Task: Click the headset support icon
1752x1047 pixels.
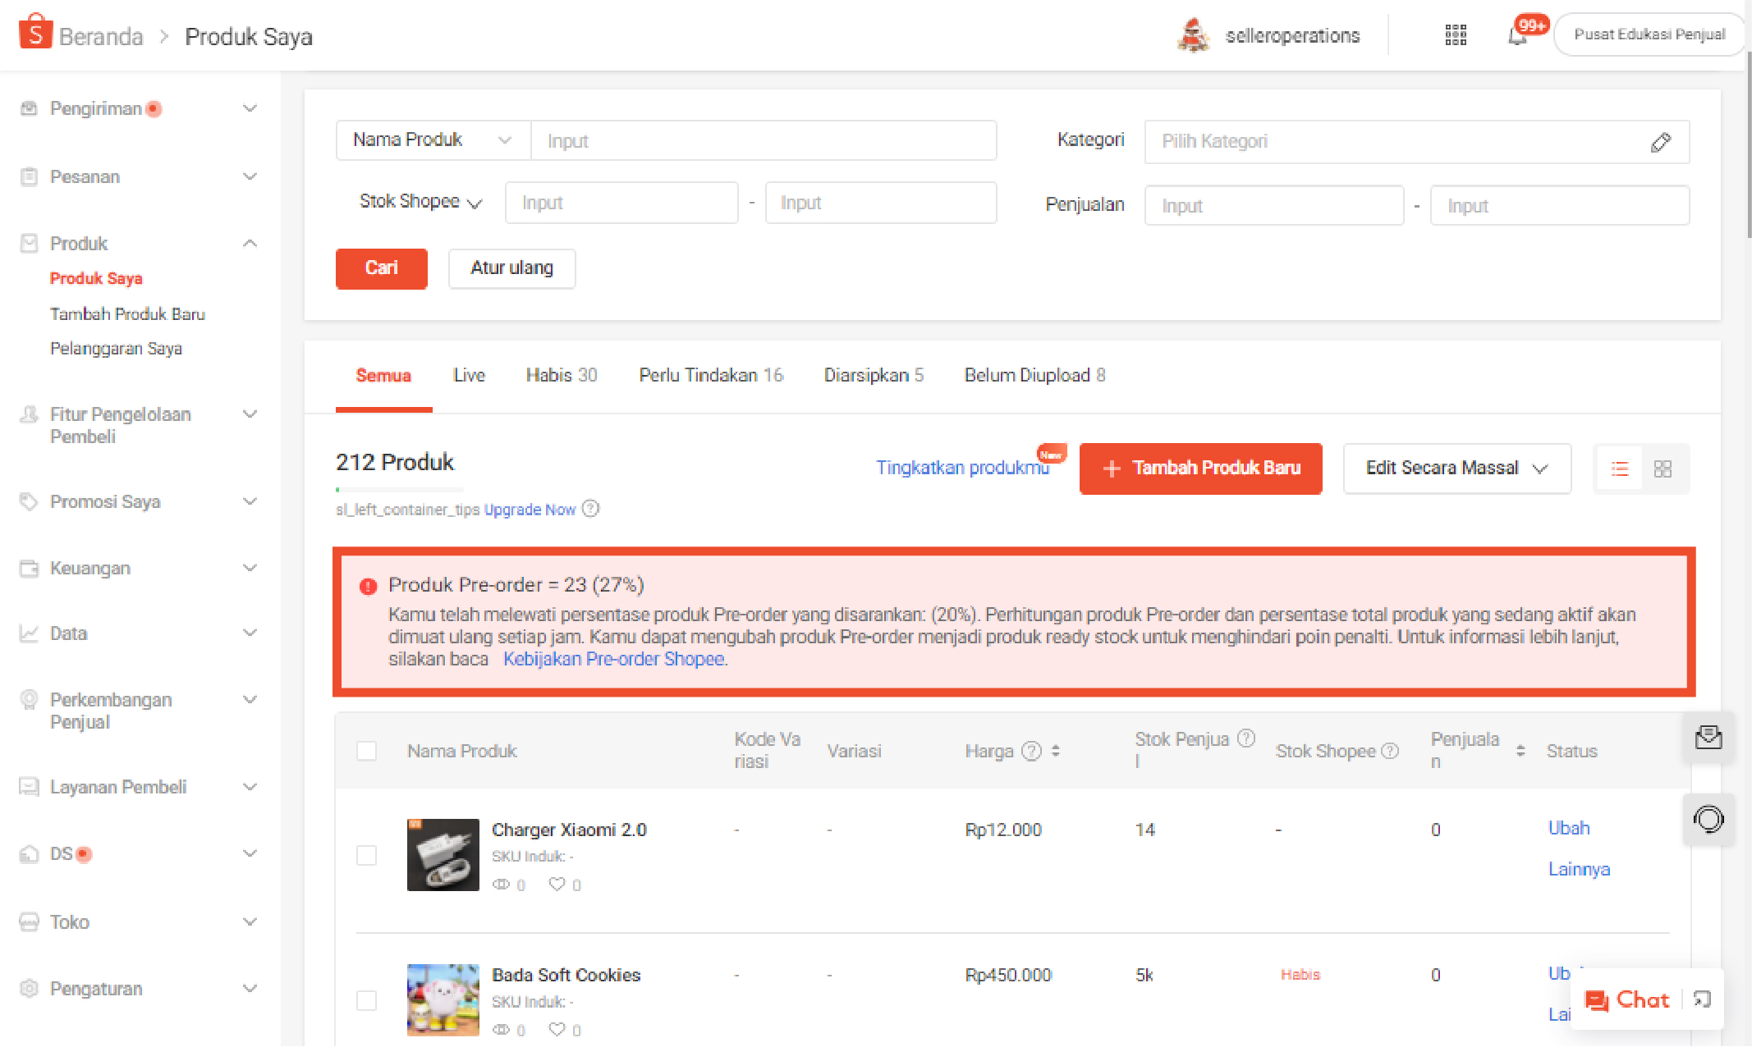Action: pyautogui.click(x=1708, y=819)
